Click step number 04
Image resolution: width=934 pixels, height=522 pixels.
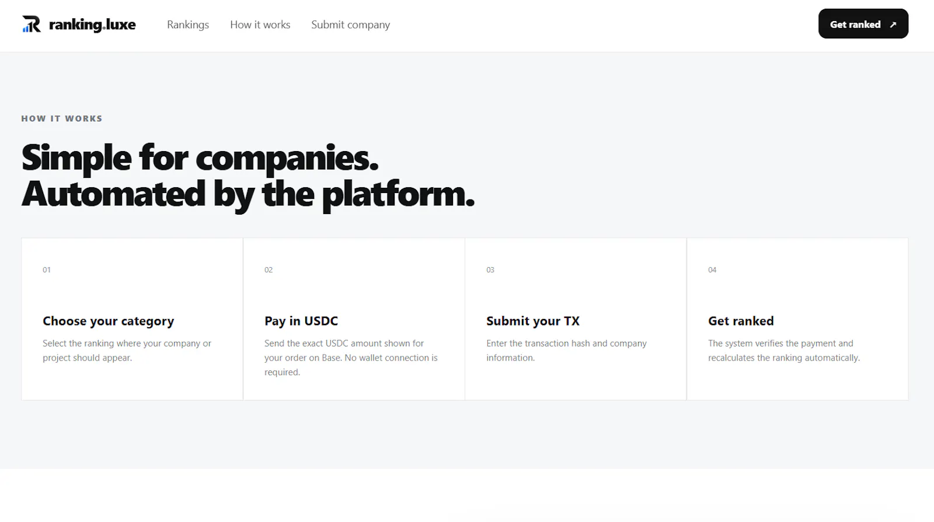(712, 269)
